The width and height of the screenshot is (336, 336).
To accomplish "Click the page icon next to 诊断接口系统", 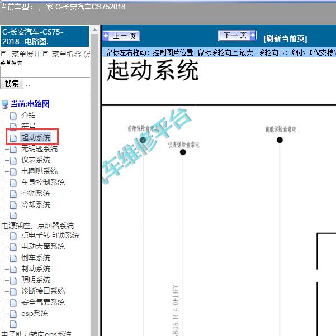I will tap(13, 291).
